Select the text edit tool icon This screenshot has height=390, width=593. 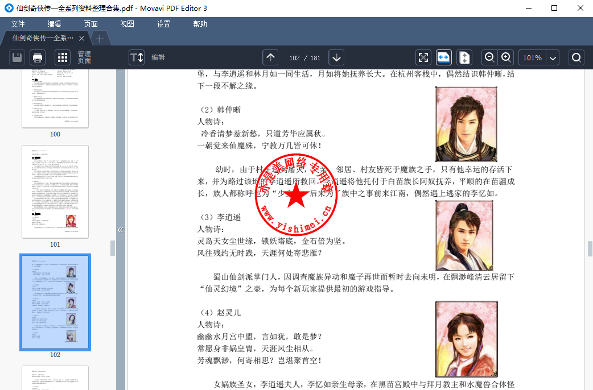tap(137, 57)
